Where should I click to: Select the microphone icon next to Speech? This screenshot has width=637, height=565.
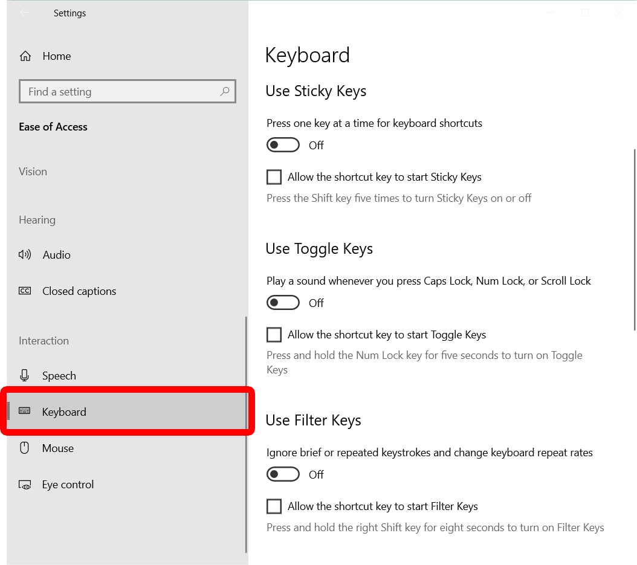click(24, 375)
